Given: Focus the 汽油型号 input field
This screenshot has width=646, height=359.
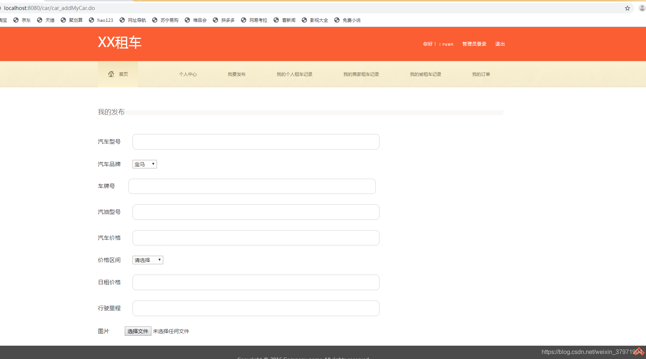Looking at the screenshot, I should pos(256,212).
